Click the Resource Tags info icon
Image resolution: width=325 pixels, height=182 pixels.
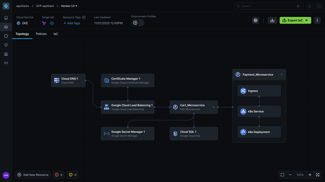[84, 18]
